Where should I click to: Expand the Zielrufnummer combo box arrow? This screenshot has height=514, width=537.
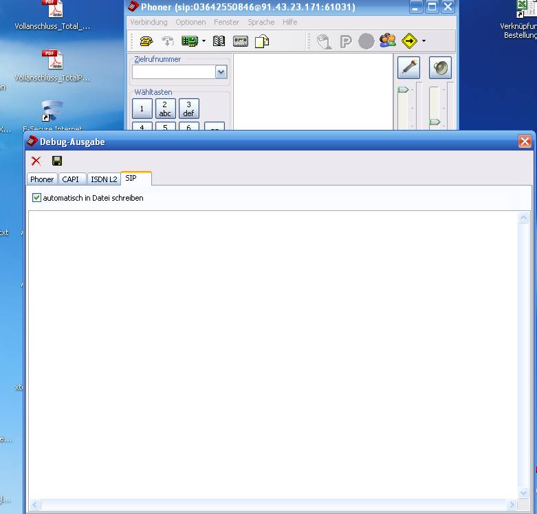click(x=221, y=72)
